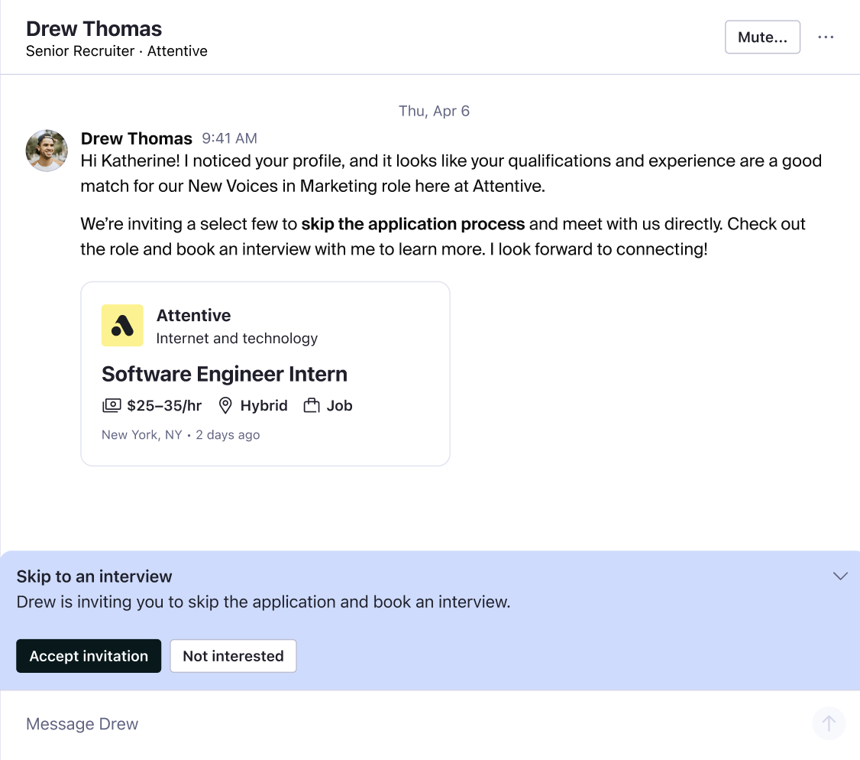Screen dimensions: 860x760
Task: Collapse the Skip to an interview banner
Action: point(840,576)
